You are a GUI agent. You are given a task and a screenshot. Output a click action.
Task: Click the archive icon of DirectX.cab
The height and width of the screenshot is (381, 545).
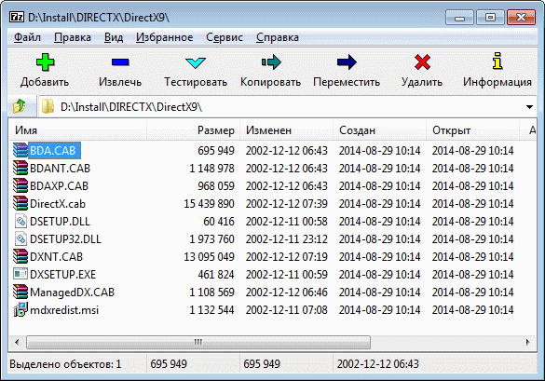coord(20,203)
